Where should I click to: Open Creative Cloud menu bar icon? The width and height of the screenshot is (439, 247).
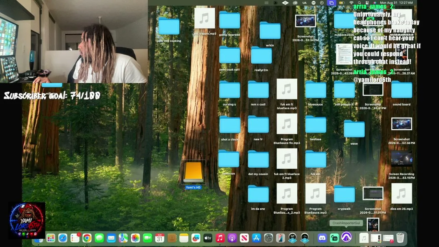tap(295, 3)
